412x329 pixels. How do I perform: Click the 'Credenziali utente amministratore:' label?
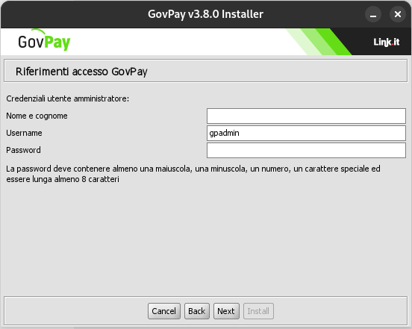click(68, 98)
